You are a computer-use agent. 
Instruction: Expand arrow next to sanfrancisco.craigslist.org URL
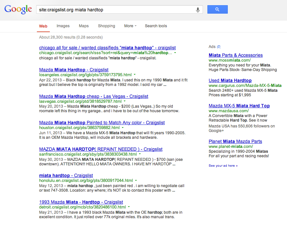pos(140,154)
